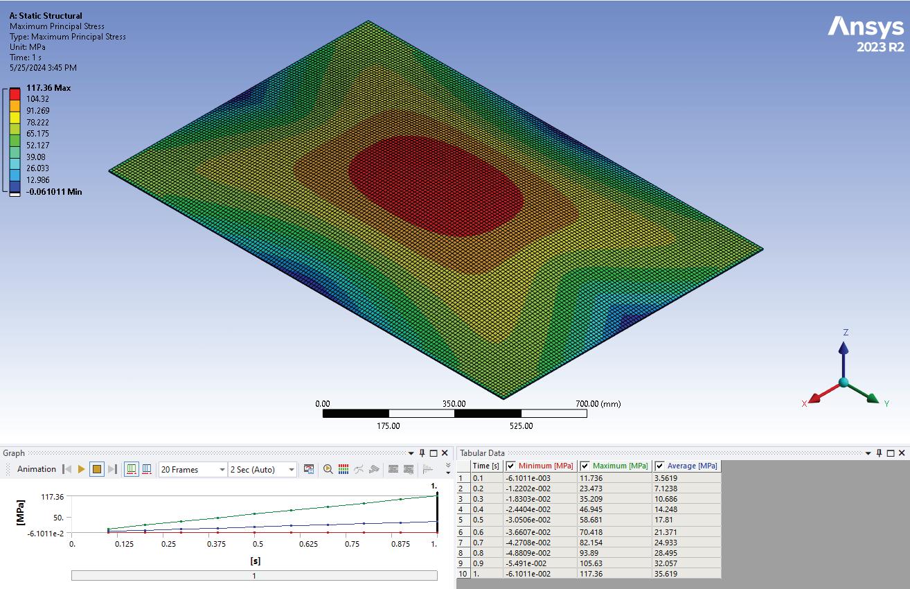Open the Graph panel options arrow
The image size is (910, 589).
pos(411,453)
